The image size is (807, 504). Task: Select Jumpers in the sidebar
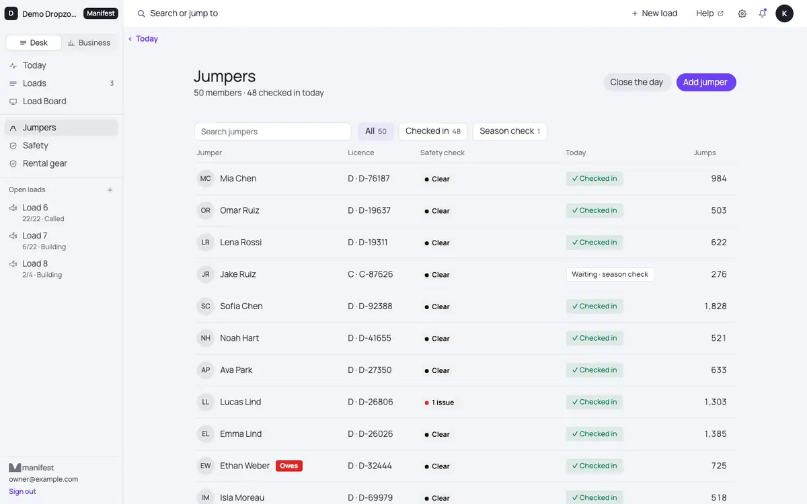61,128
